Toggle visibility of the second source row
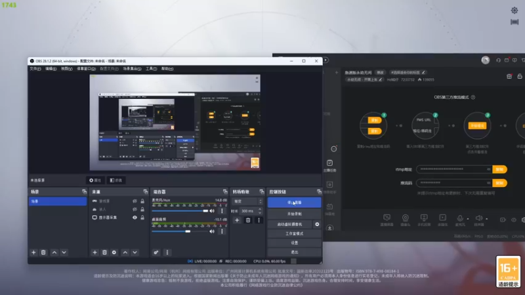The image size is (525, 295). [135, 209]
